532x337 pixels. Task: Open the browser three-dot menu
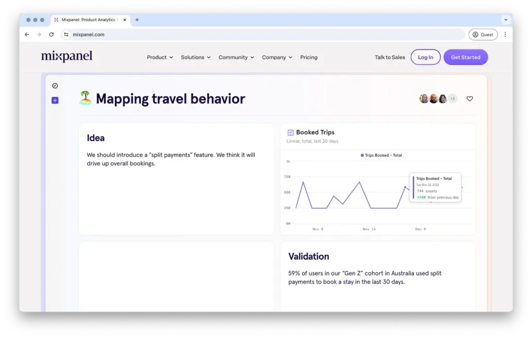click(505, 35)
